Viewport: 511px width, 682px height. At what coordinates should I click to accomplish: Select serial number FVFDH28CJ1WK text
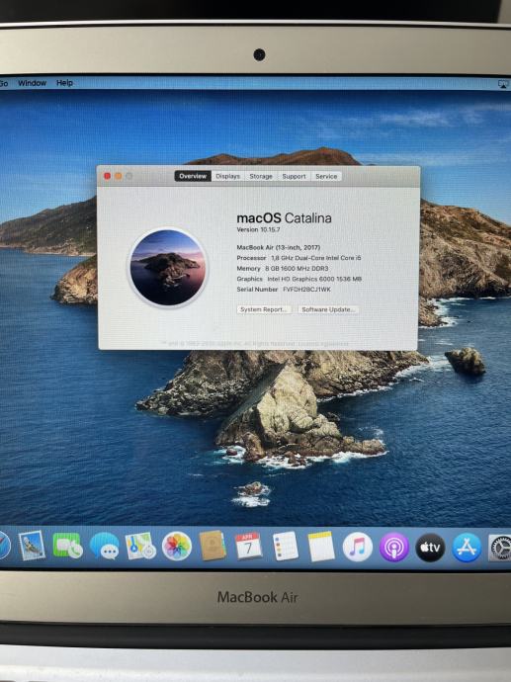(307, 290)
